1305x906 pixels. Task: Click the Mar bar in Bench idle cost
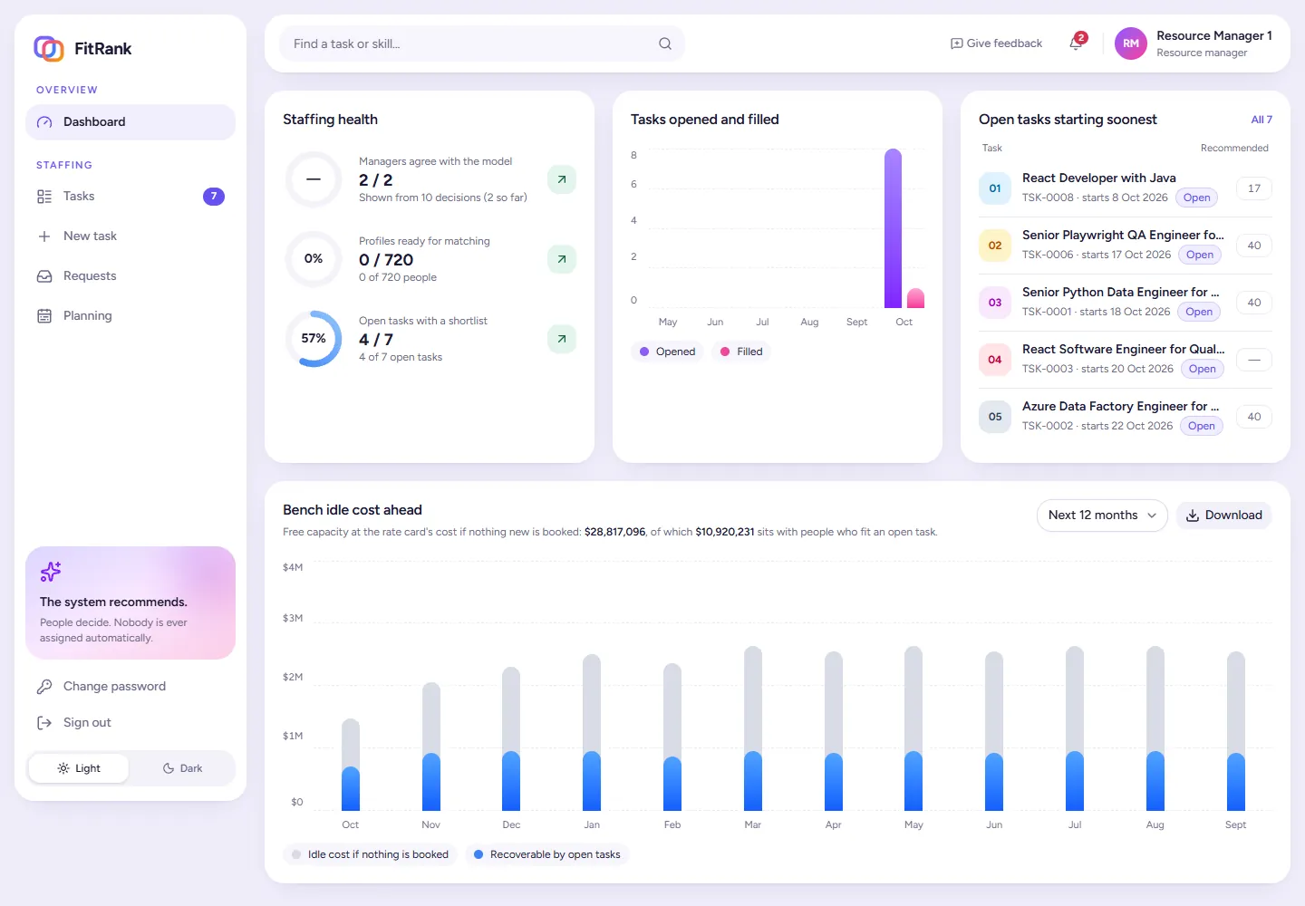click(x=753, y=728)
